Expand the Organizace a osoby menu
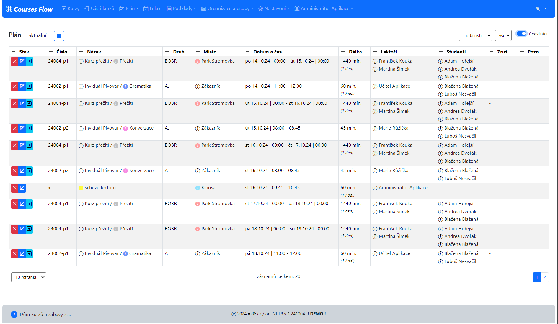 [x=227, y=9]
